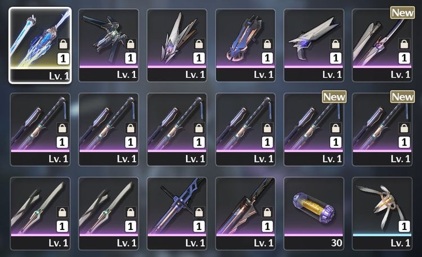
Task: Select the silver sheathed sword tagged New
Action: (x=382, y=45)
